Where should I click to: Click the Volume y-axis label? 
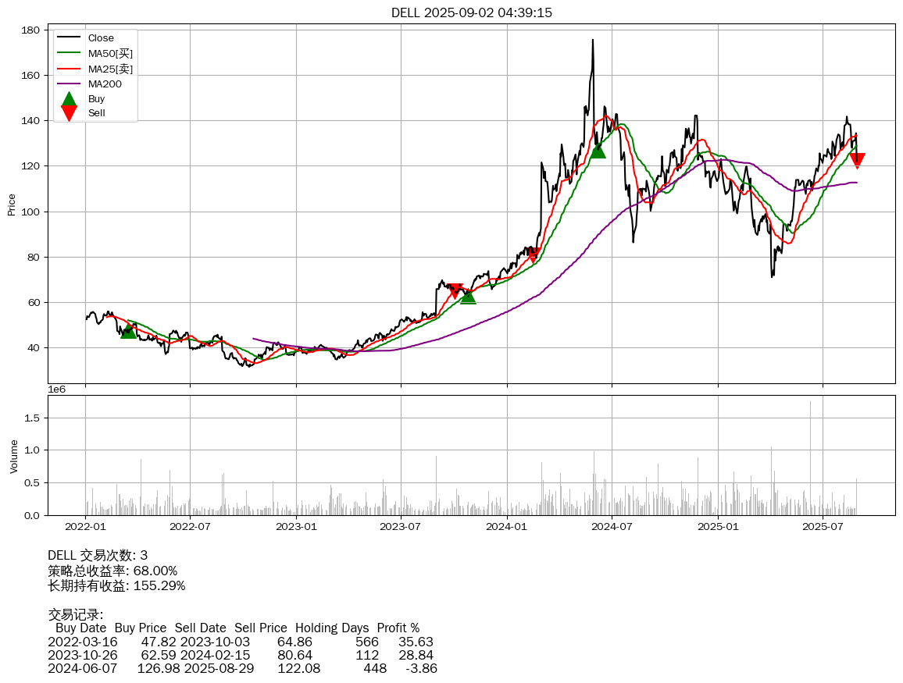(x=13, y=456)
